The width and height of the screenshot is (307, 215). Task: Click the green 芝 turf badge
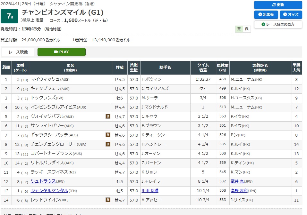[x=239, y=29]
